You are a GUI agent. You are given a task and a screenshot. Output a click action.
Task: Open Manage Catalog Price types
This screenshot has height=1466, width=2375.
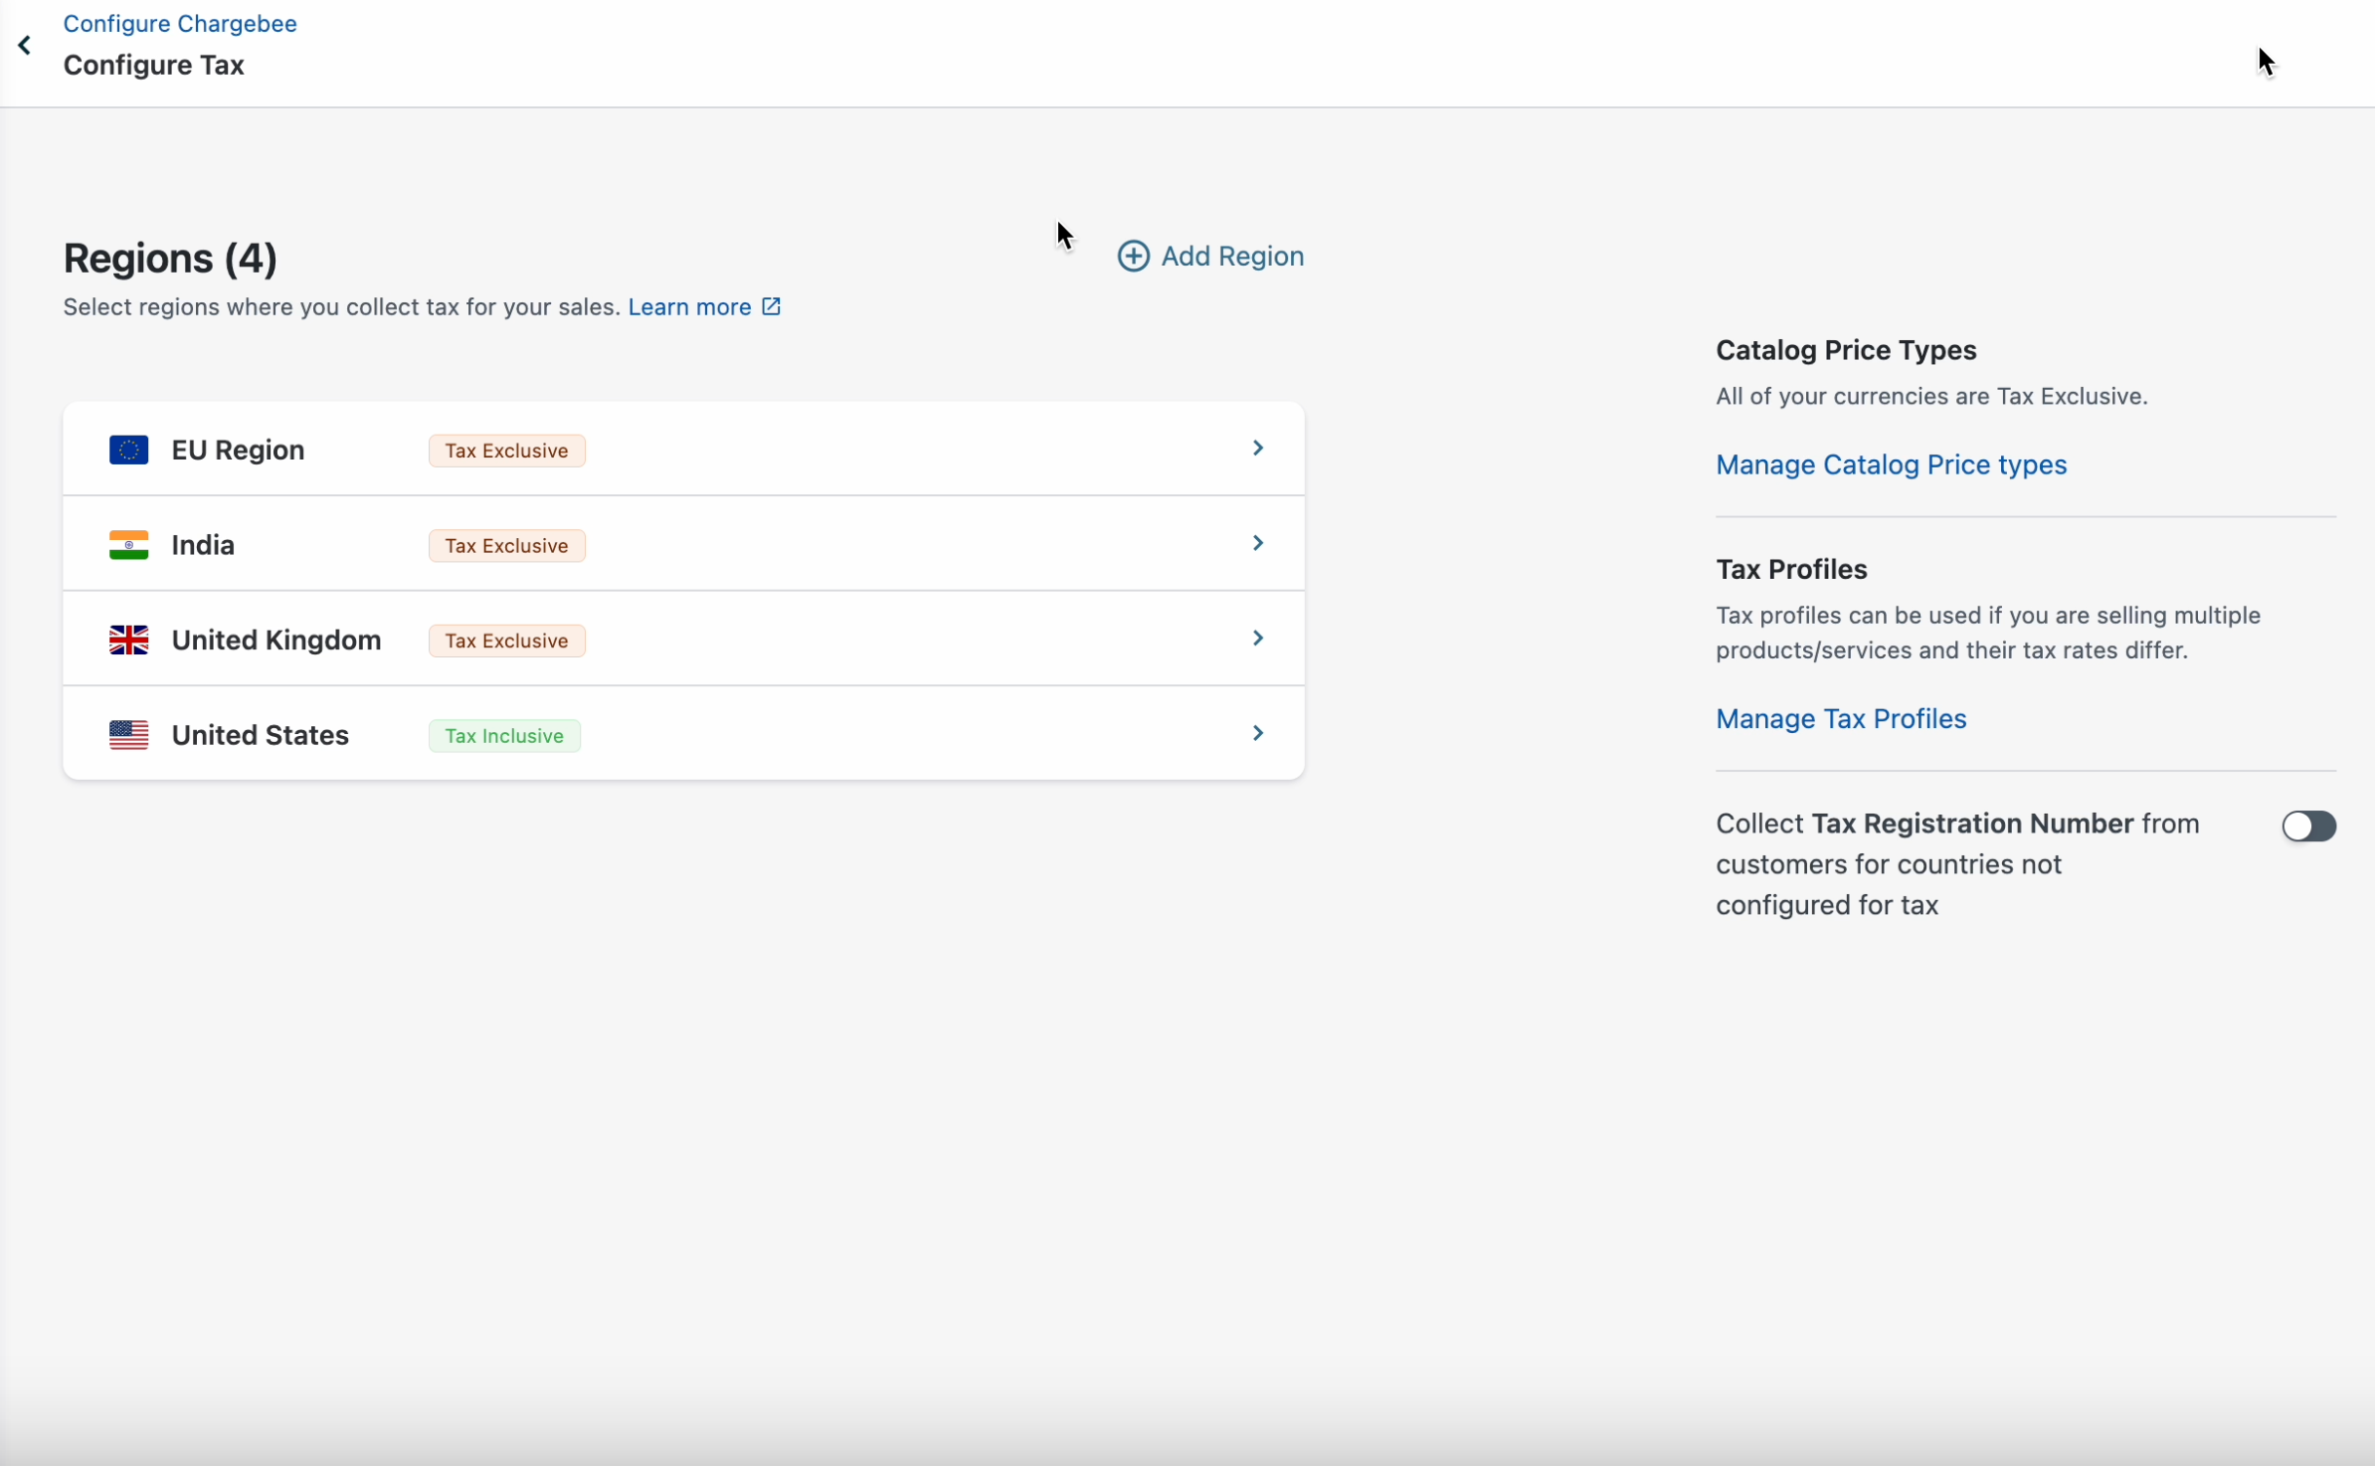[1890, 464]
